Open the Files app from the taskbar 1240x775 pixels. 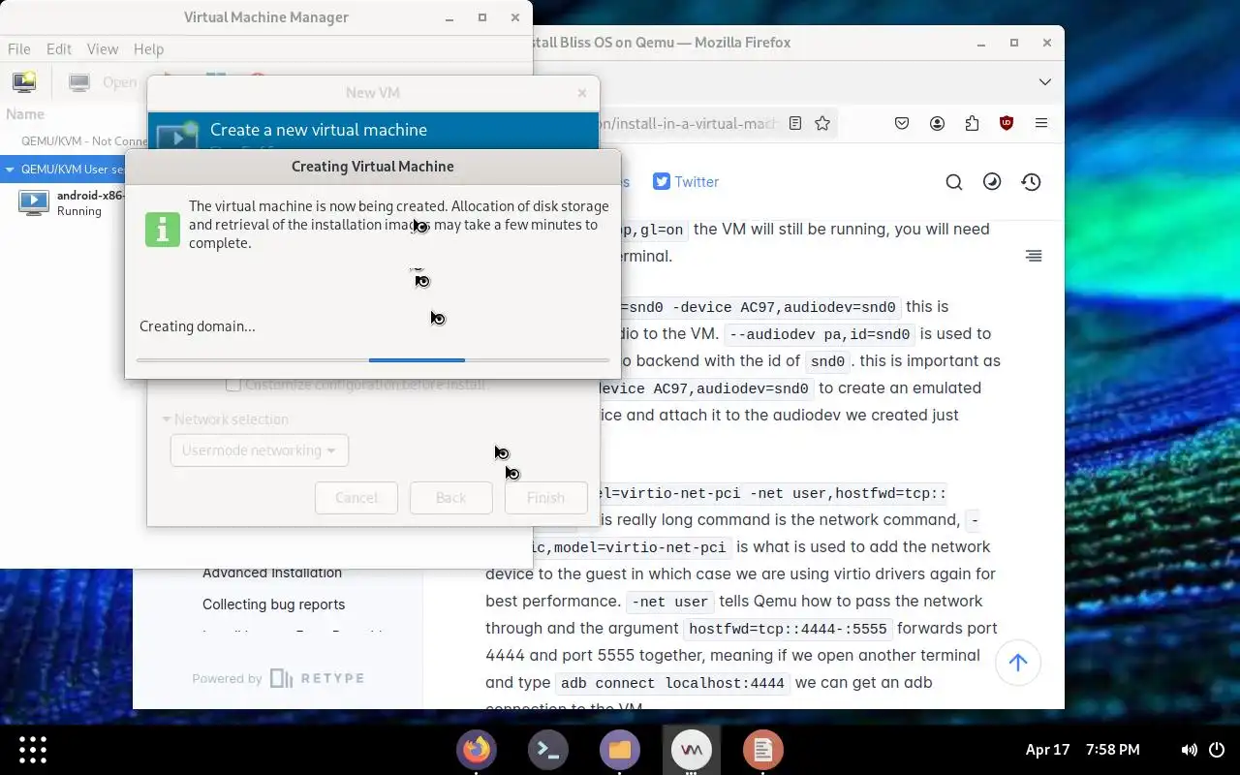[x=620, y=749]
